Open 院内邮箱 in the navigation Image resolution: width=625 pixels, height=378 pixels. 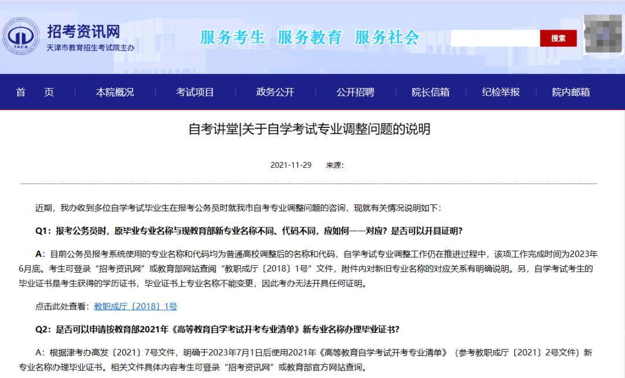(x=571, y=92)
